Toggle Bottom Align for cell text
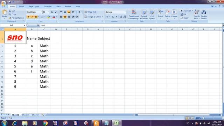The height and width of the screenshot is (126, 224). tap(69, 12)
